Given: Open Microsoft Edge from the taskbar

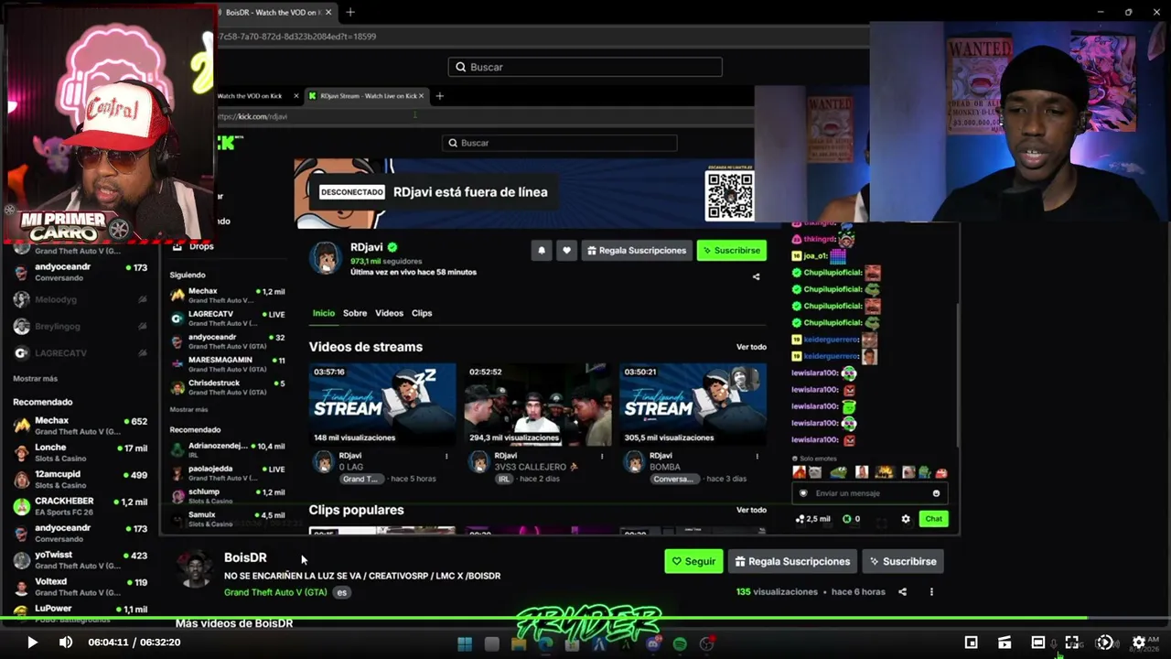Looking at the screenshot, I should (x=546, y=644).
